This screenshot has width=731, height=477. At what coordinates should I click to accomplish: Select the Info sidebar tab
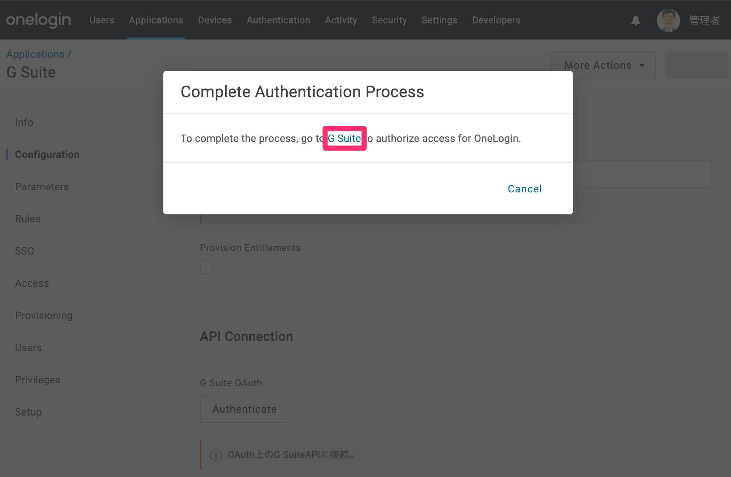pos(24,122)
